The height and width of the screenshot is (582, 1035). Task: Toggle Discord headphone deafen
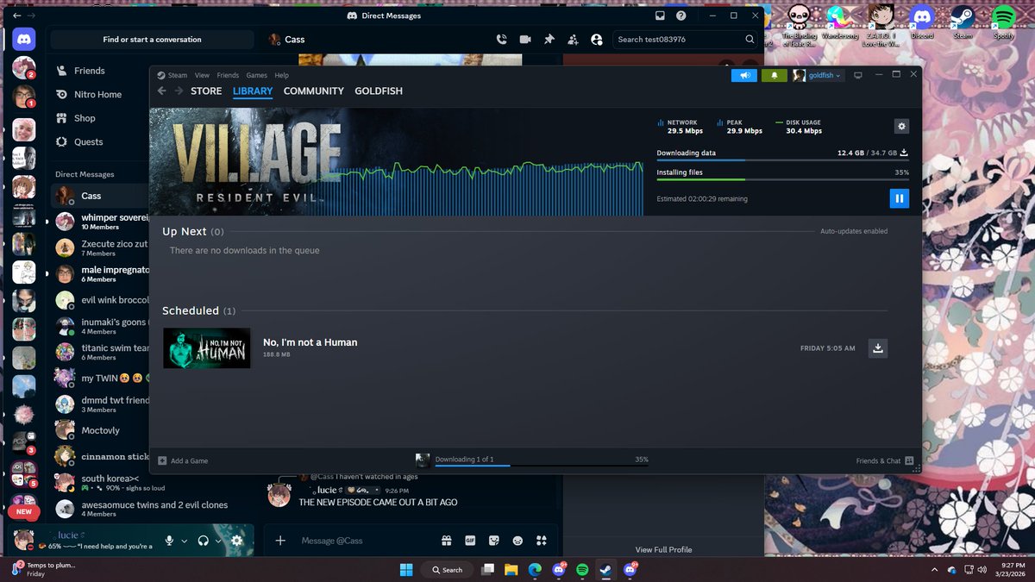pos(204,541)
